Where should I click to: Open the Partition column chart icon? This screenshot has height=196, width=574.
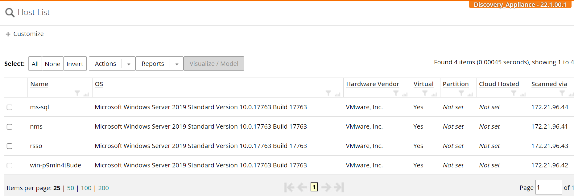470,94
